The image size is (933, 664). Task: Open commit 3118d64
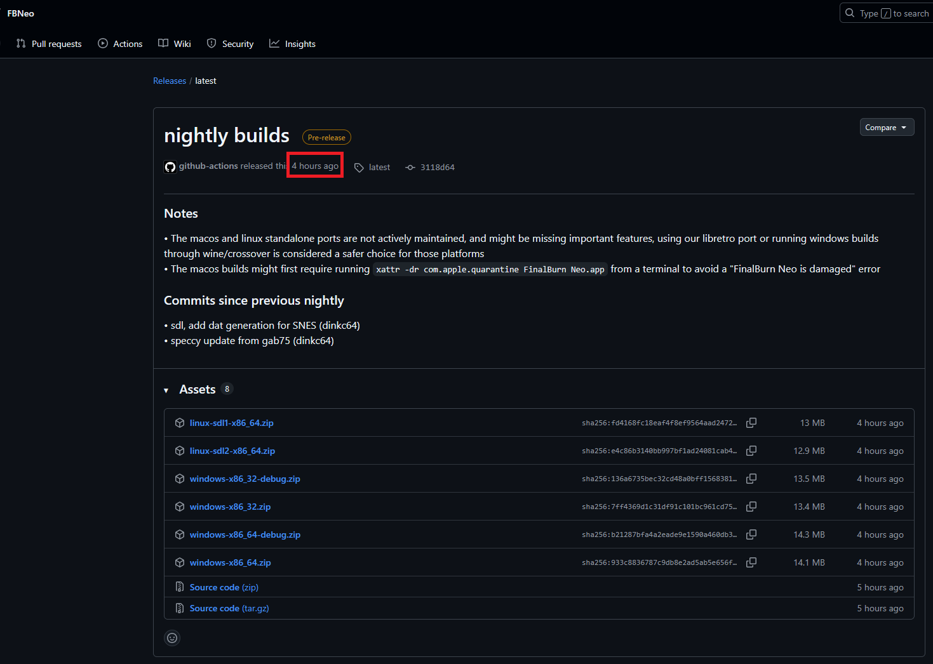coord(437,167)
